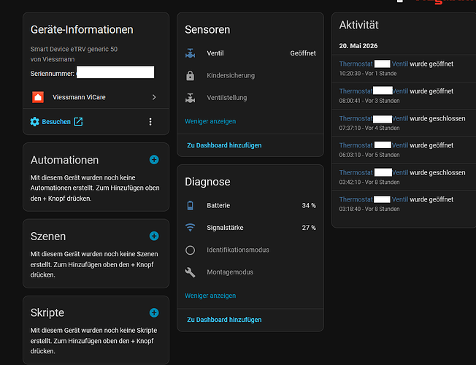Click the external-link icon after Besuchen
Image resolution: width=476 pixels, height=365 pixels.
[x=78, y=122]
